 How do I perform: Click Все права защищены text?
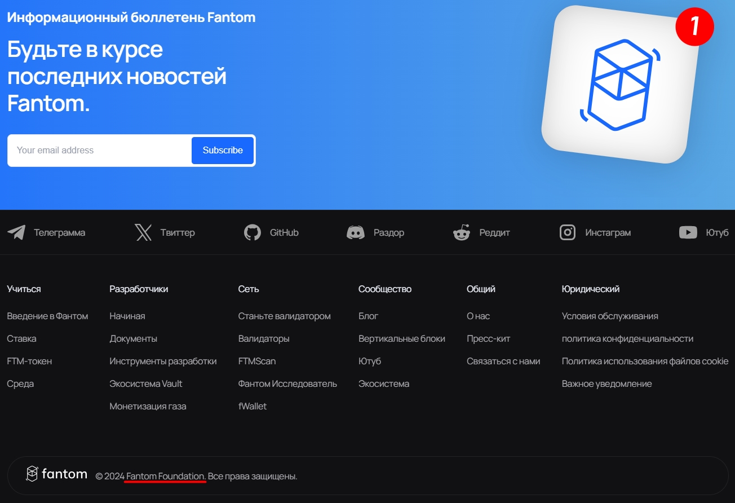(x=253, y=476)
